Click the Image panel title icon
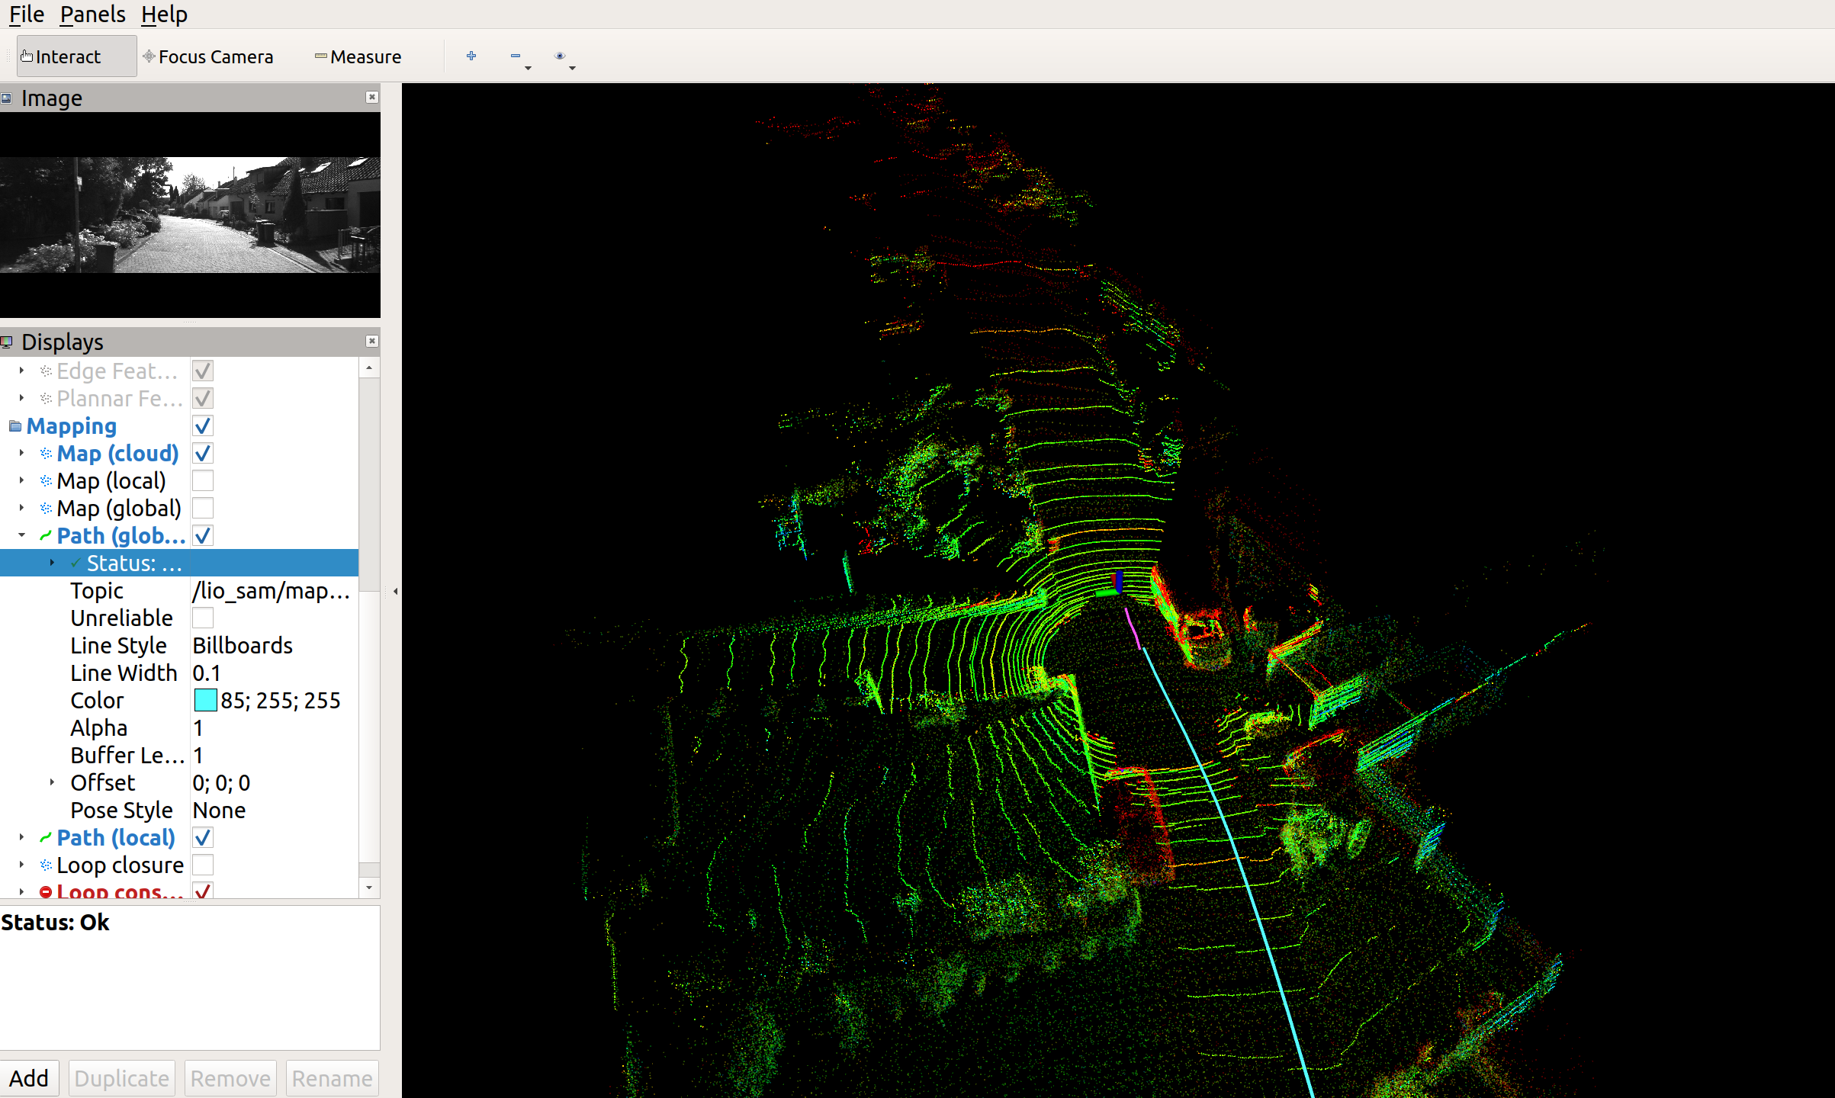Screen dimensions: 1835x1098 click(7, 98)
